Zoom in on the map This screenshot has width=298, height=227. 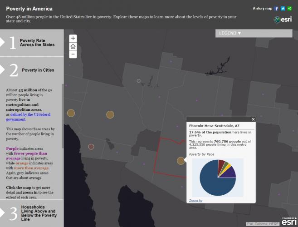73,38
